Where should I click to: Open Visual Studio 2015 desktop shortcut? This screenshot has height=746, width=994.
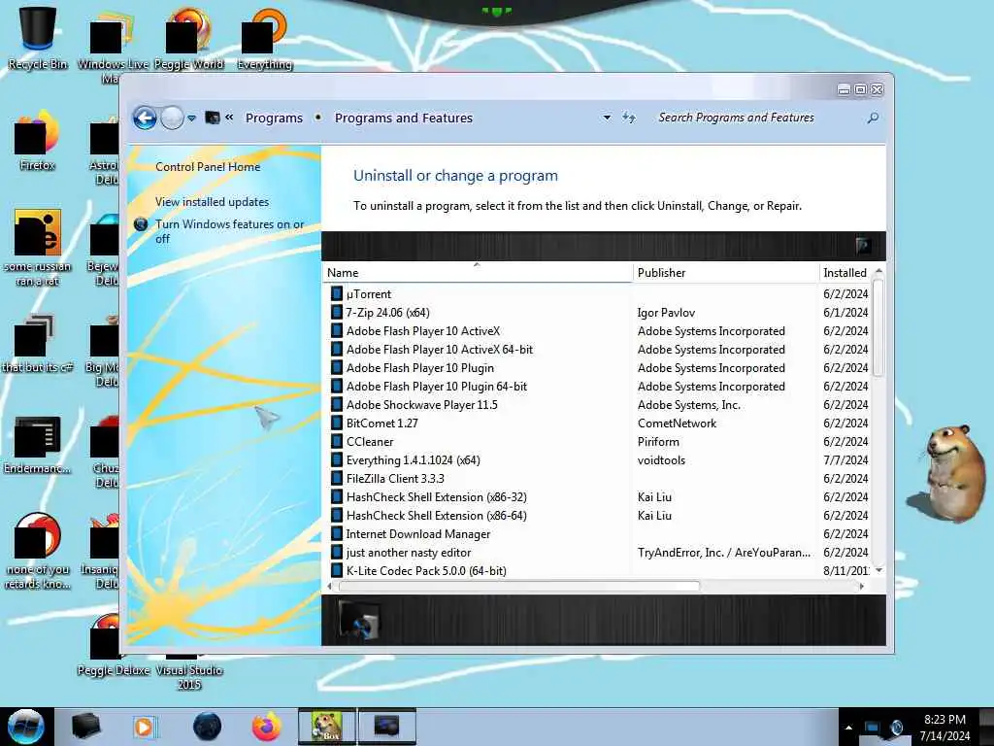click(189, 676)
